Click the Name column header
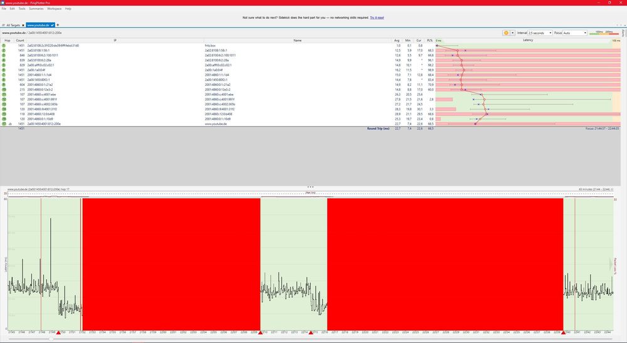627x343 pixels. 297,40
